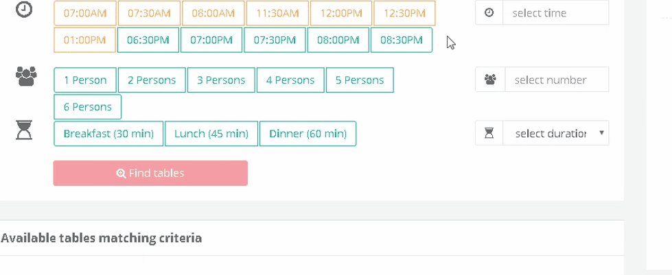The height and width of the screenshot is (275, 672).
Task: Select the 08:30PM time slot
Action: (401, 40)
